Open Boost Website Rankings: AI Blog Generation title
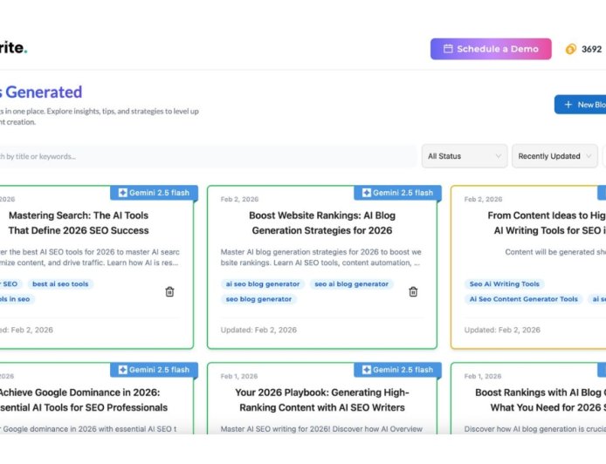Screen dimensions: 606x464 [x=322, y=222]
